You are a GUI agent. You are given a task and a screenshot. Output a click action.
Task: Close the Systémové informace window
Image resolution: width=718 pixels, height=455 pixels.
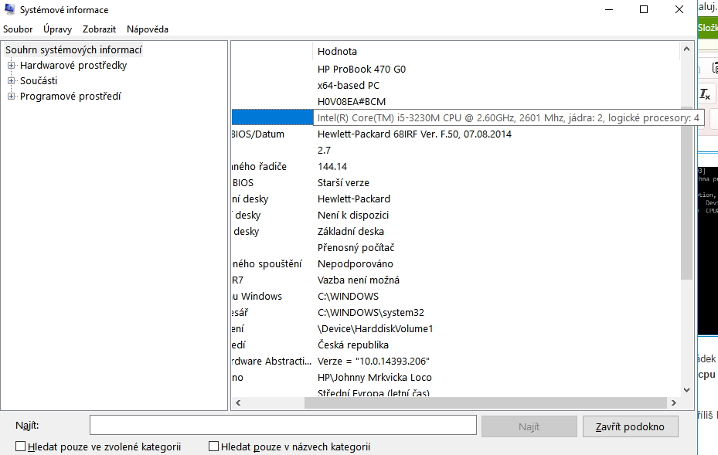pyautogui.click(x=679, y=9)
